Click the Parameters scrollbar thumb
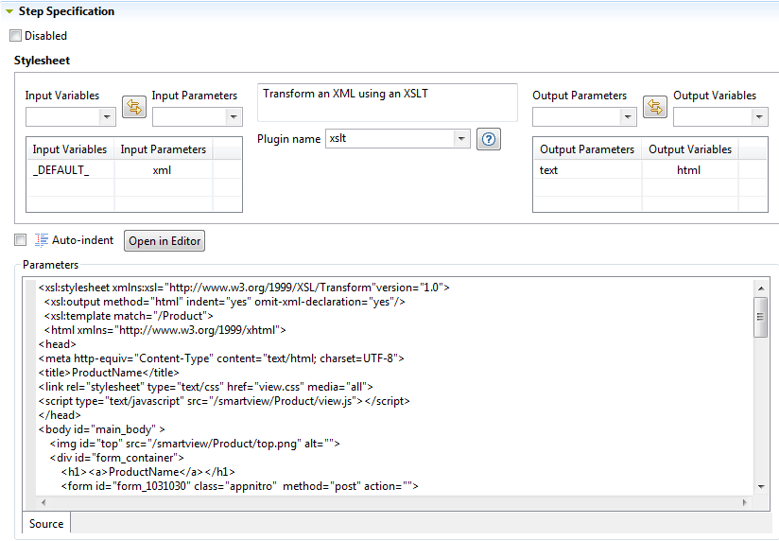This screenshot has height=541, width=779. [x=761, y=316]
